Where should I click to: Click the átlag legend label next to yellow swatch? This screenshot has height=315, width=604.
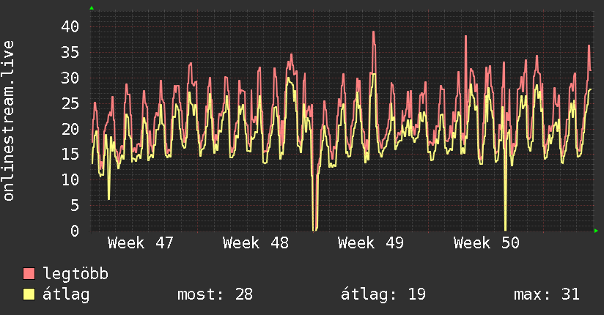pos(66,295)
